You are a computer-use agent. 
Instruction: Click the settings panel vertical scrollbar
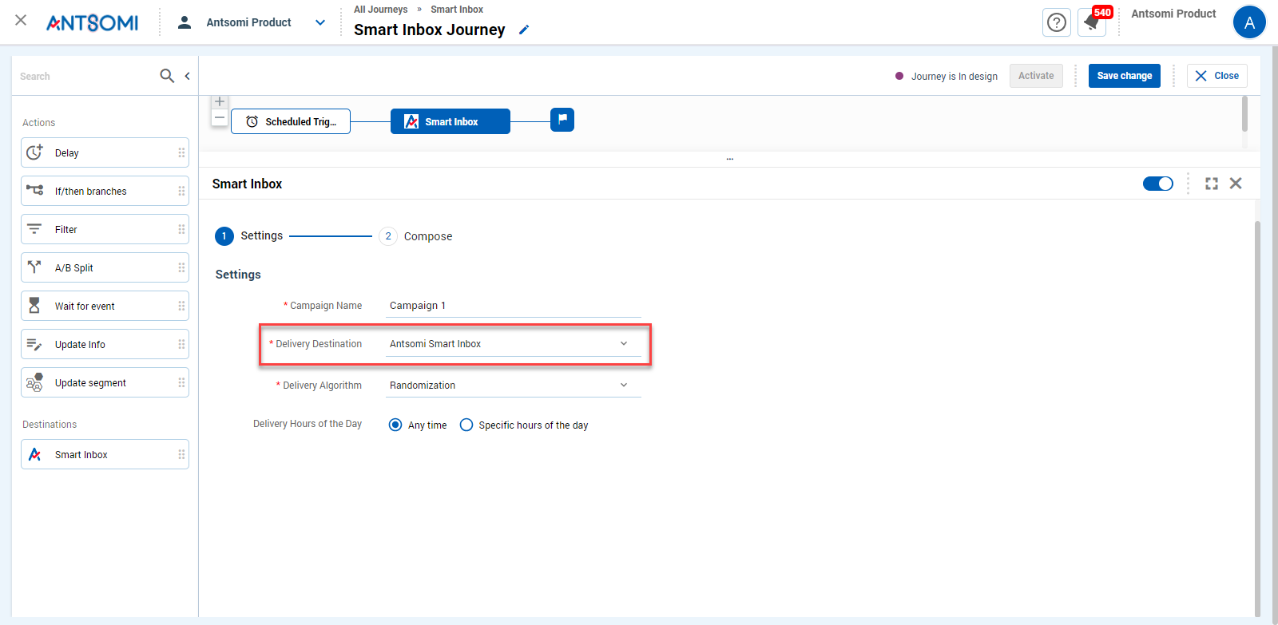coord(1257,419)
